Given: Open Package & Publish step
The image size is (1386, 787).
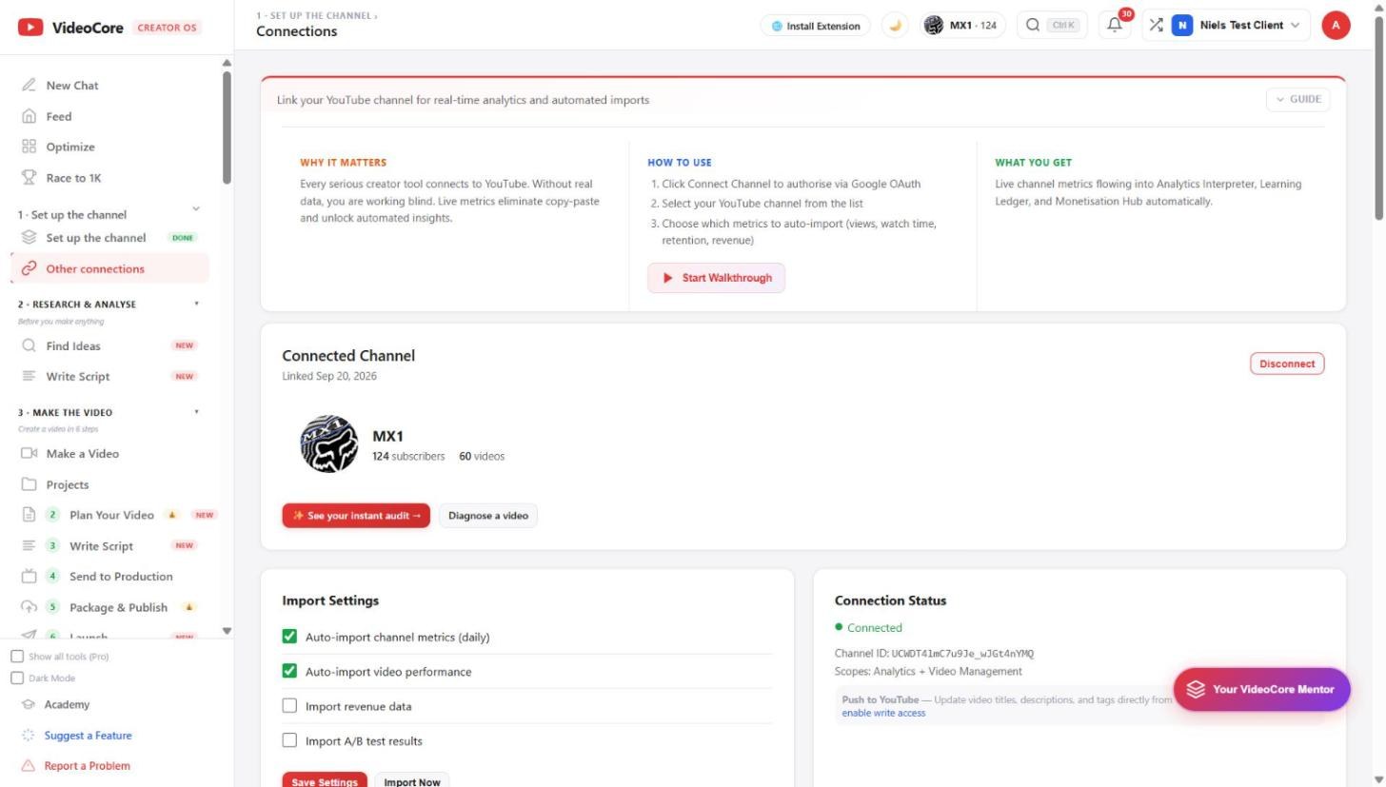Looking at the screenshot, I should pos(118,607).
